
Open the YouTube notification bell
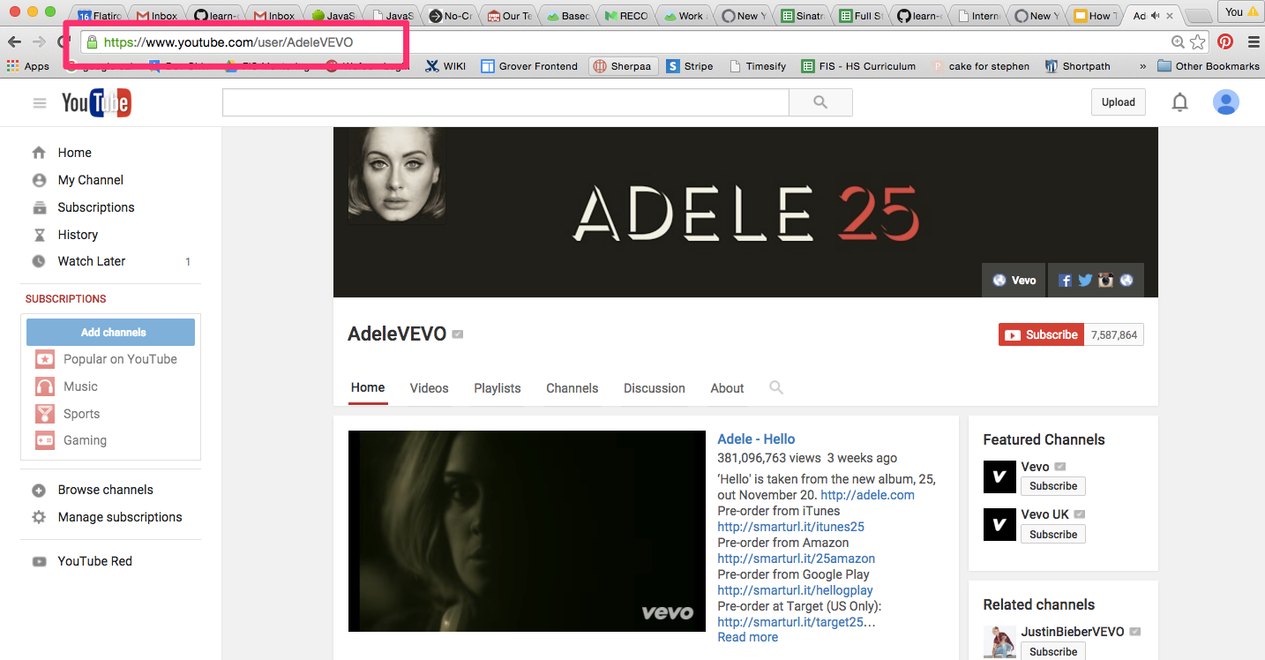pyautogui.click(x=1179, y=101)
